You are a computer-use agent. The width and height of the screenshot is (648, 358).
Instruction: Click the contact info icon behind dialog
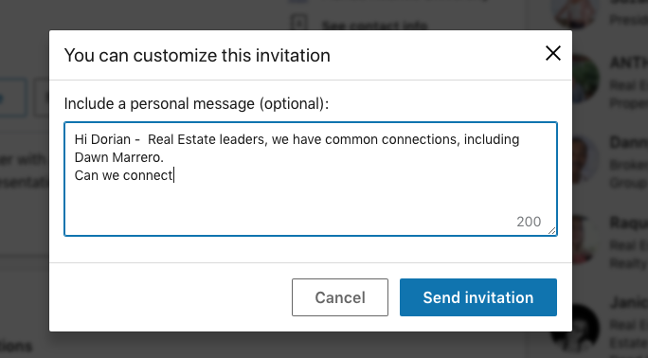coord(298,23)
